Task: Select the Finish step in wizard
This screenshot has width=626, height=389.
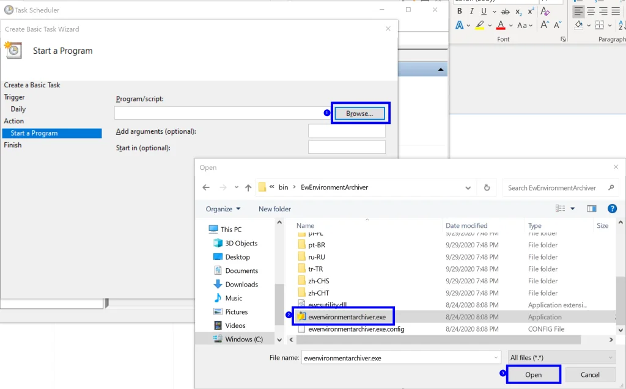Action: click(13, 145)
